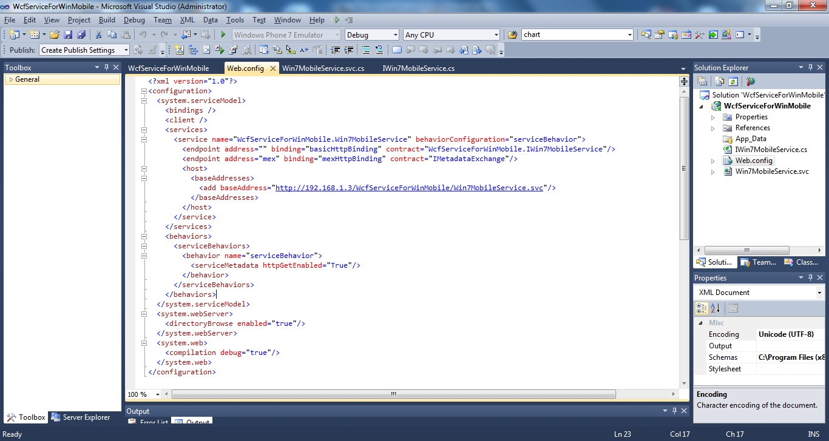Click the Increase Line Indent icon
This screenshot has width=829, height=441.
[349, 50]
